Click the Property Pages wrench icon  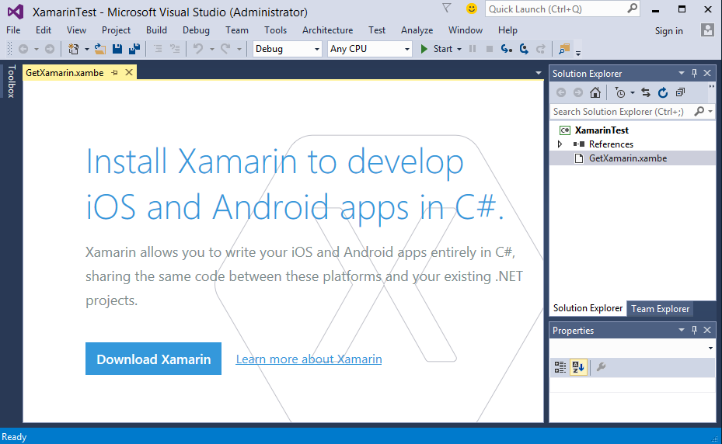pyautogui.click(x=601, y=366)
